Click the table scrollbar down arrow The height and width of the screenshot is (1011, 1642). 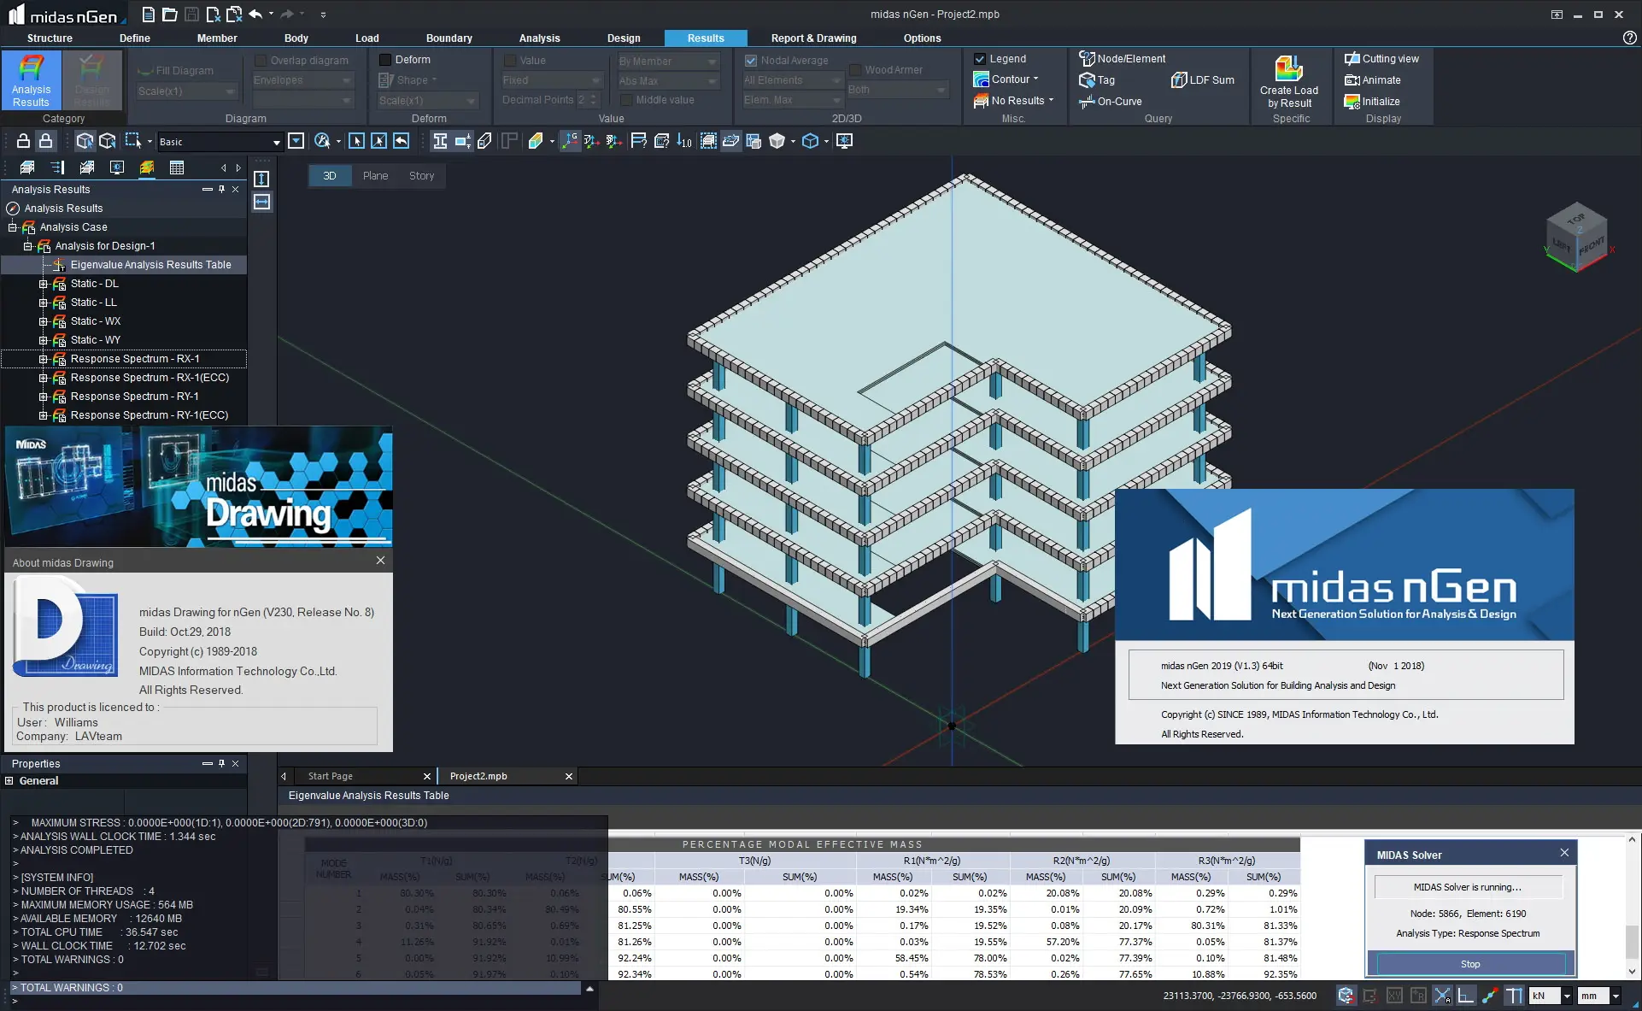1632,972
